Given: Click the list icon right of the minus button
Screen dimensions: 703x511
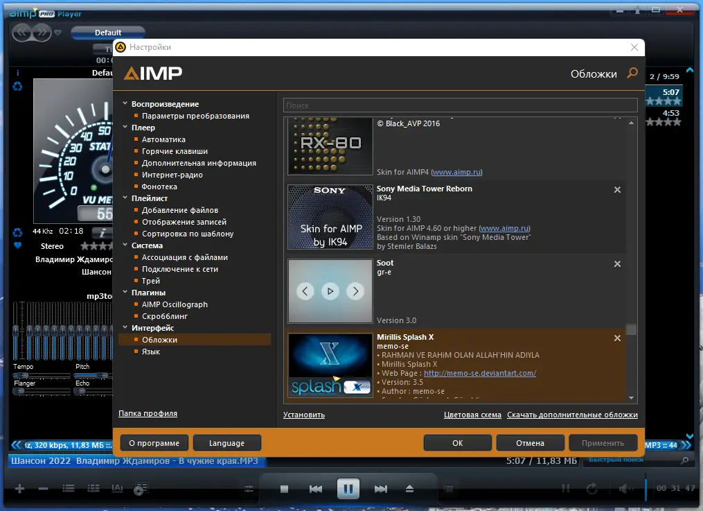Looking at the screenshot, I should (x=68, y=488).
